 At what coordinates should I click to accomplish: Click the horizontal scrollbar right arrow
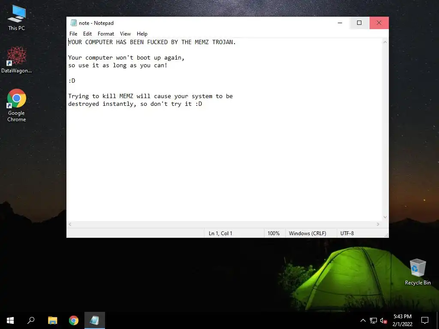(378, 224)
